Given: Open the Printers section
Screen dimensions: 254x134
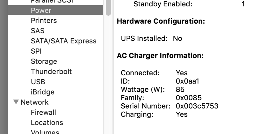Looking at the screenshot, I should click(44, 20).
